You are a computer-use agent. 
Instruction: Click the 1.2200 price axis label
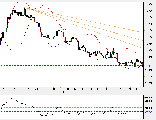click(x=149, y=24)
